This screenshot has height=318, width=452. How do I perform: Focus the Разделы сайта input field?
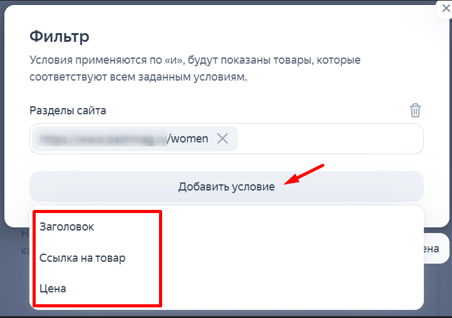tap(326, 139)
